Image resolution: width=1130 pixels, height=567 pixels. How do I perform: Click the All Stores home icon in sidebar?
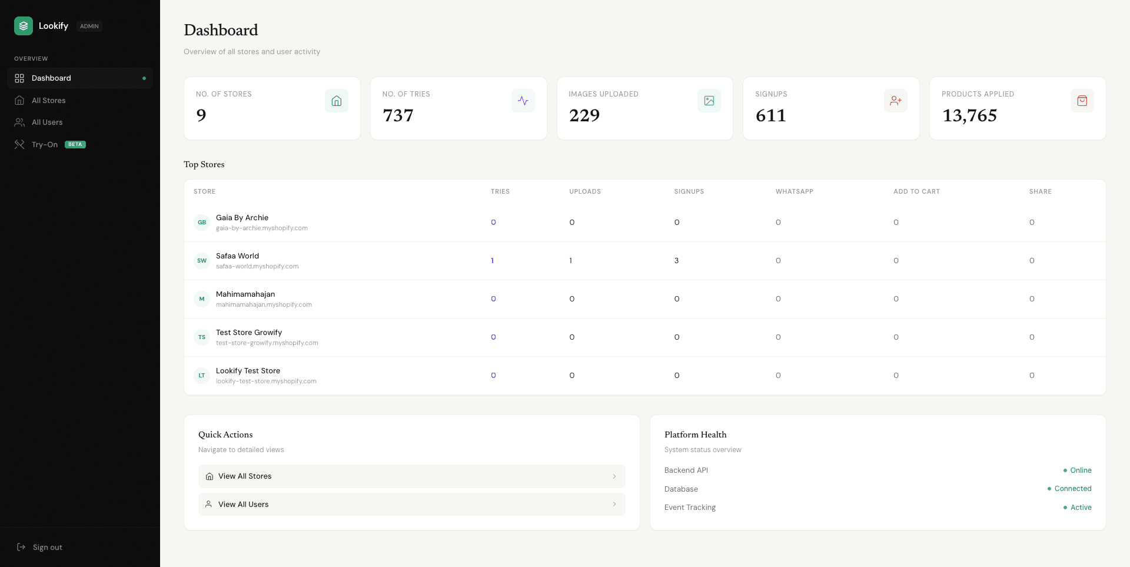[19, 101]
